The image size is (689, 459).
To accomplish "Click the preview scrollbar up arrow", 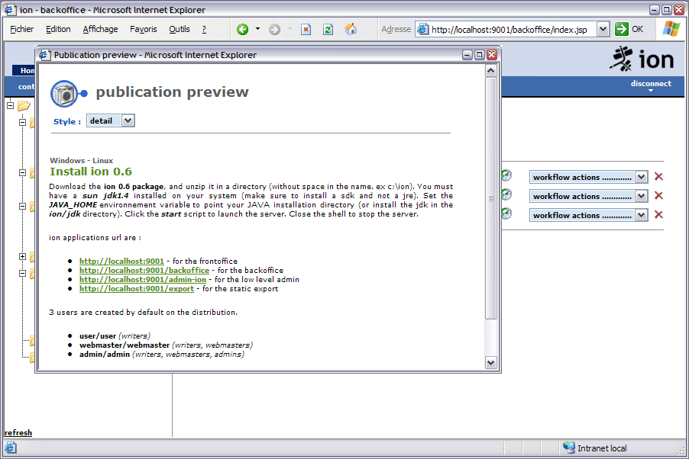I will 491,71.
